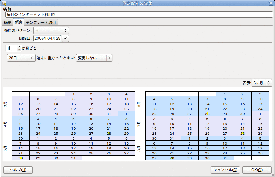Click day 16 in the 8月 calendar

(x=207, y=148)
